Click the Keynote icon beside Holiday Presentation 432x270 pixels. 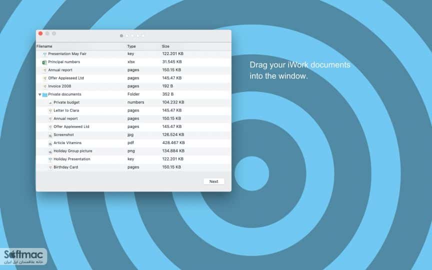click(x=50, y=159)
